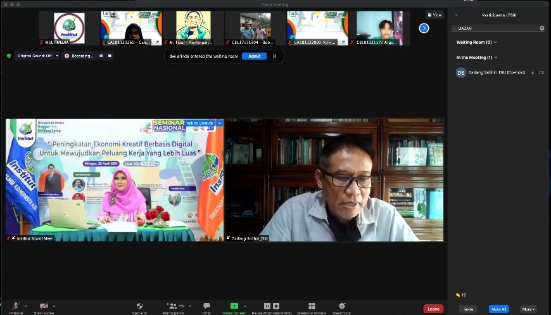551x315 pixels.
Task: Select the CA181120260 participant thumbnail
Action: pyautogui.click(x=132, y=28)
